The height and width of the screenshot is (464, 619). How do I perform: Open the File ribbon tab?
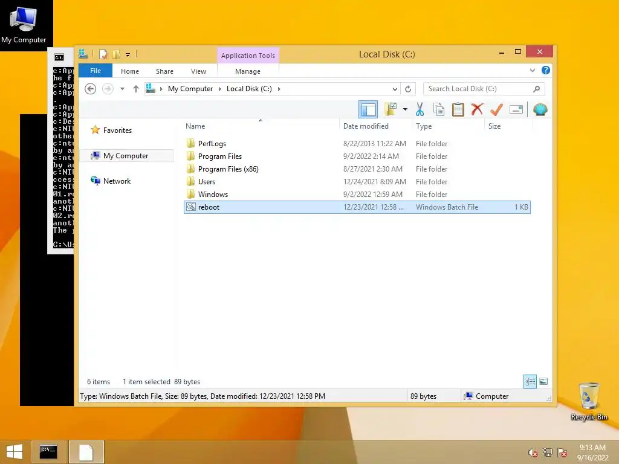point(96,71)
